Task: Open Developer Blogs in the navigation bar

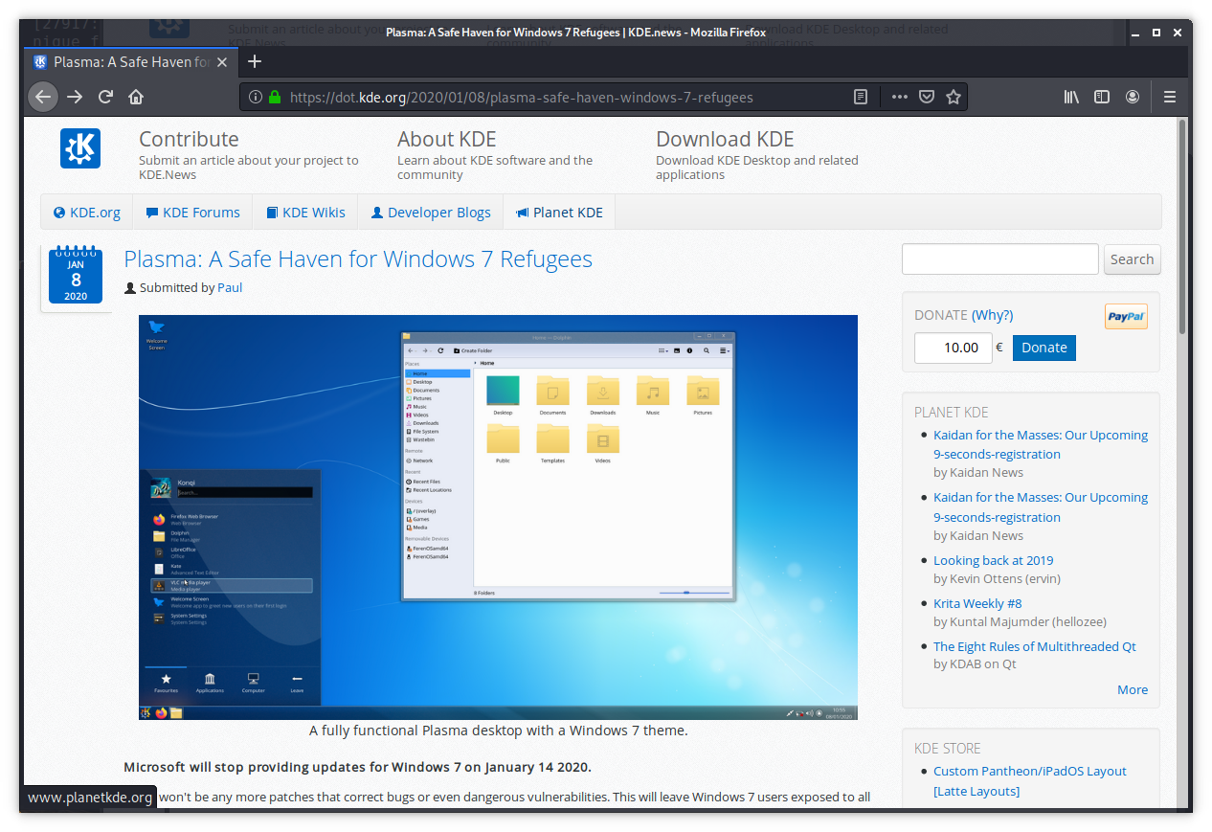Action: pyautogui.click(x=431, y=213)
